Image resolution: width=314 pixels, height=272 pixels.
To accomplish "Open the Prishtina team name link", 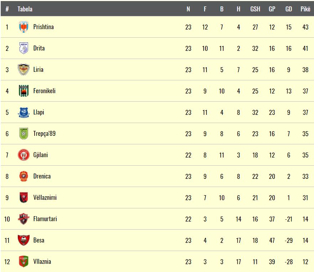I will [43, 27].
